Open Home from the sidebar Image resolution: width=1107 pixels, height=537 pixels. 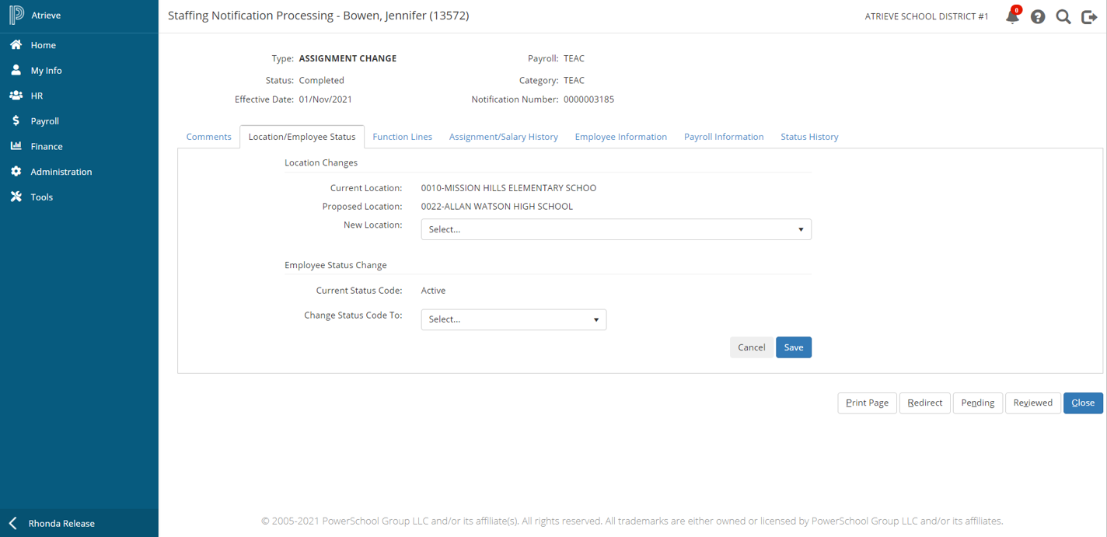pos(43,45)
